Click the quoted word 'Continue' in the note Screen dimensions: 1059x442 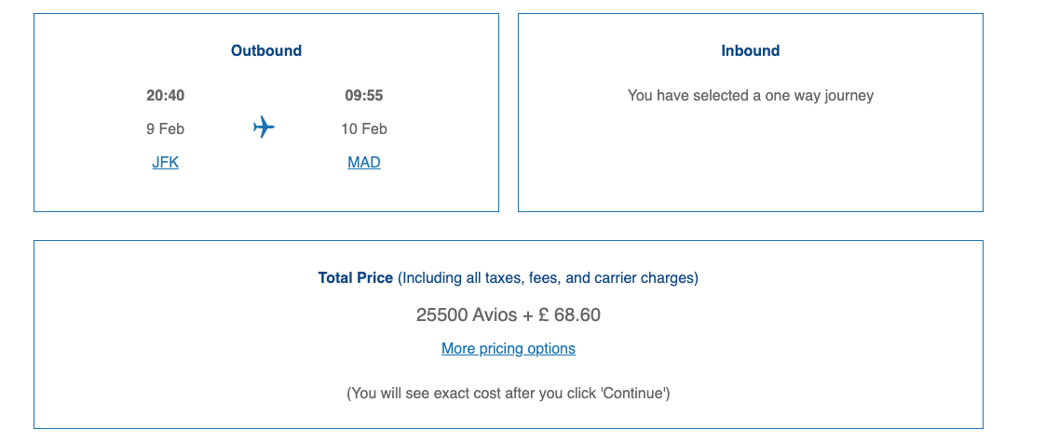click(633, 393)
